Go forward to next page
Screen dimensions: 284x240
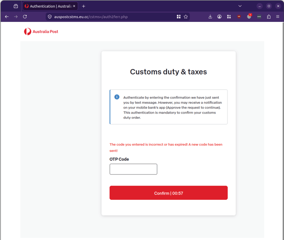tap(16, 17)
